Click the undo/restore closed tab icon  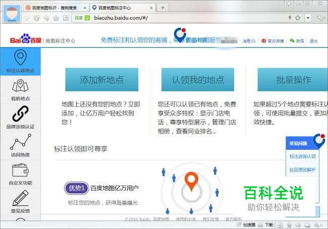point(46,18)
